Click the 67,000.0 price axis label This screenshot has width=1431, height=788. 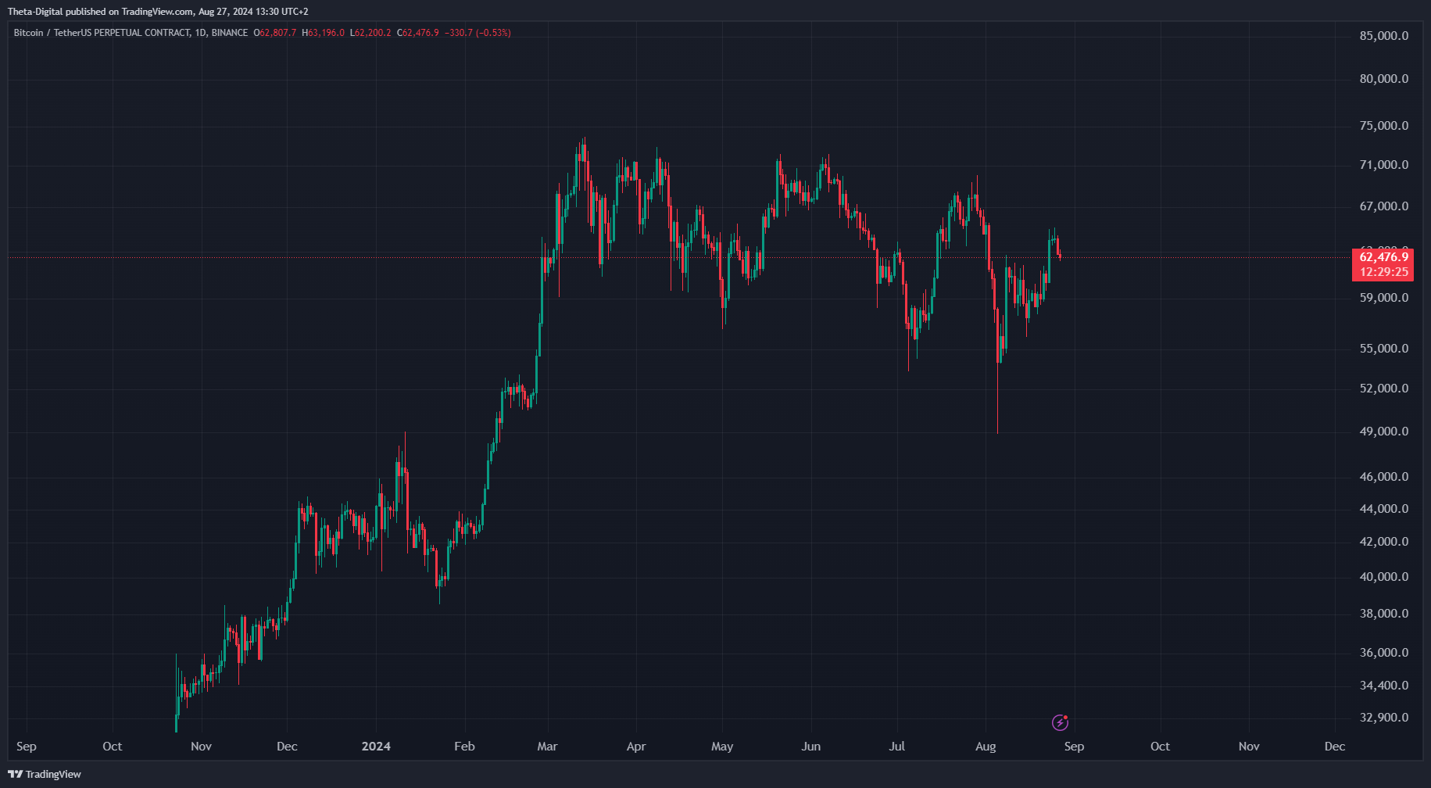1384,206
